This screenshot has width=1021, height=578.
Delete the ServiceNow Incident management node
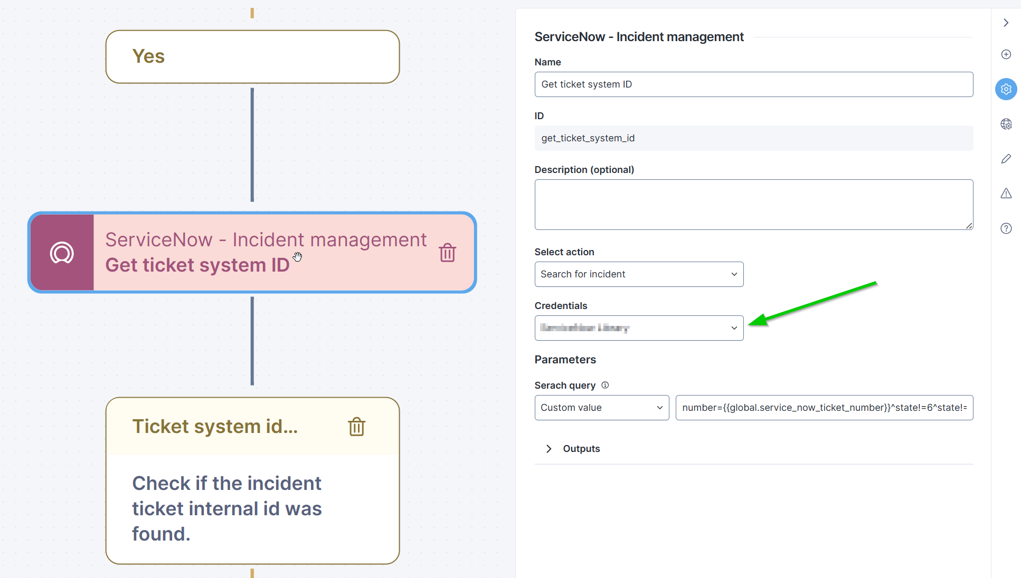pyautogui.click(x=447, y=253)
